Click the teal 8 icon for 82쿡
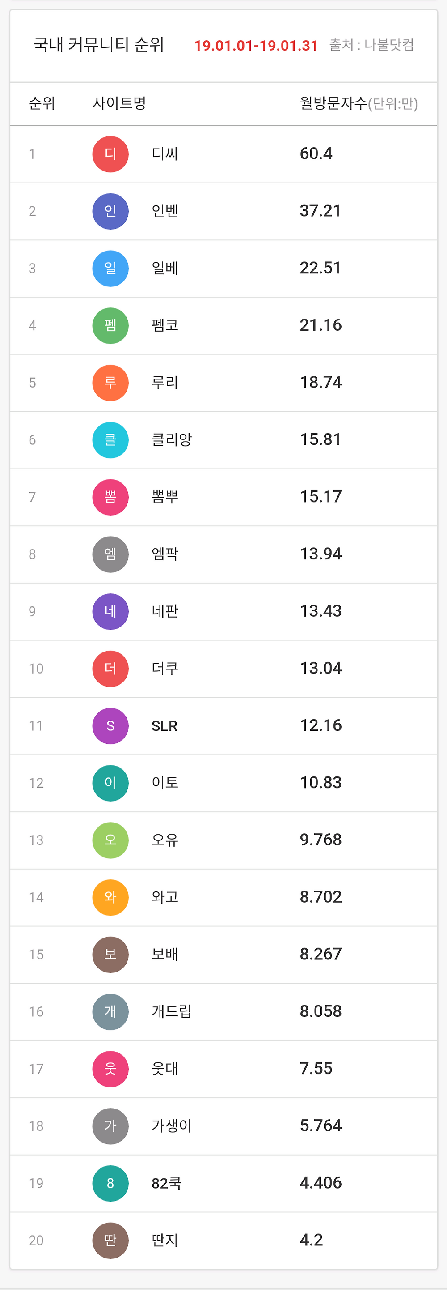447x1292 pixels. (x=110, y=1183)
